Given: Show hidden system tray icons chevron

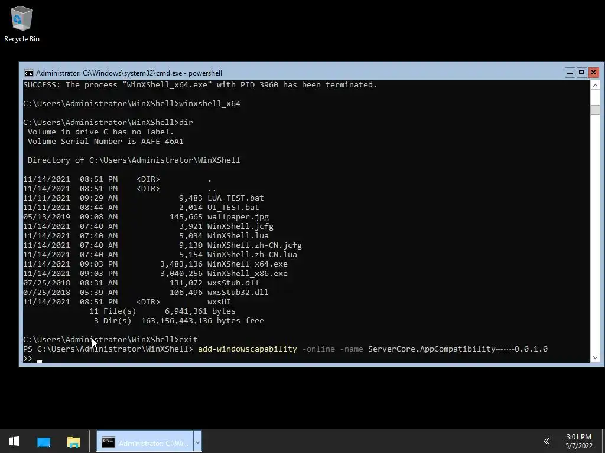Looking at the screenshot, I should point(547,441).
